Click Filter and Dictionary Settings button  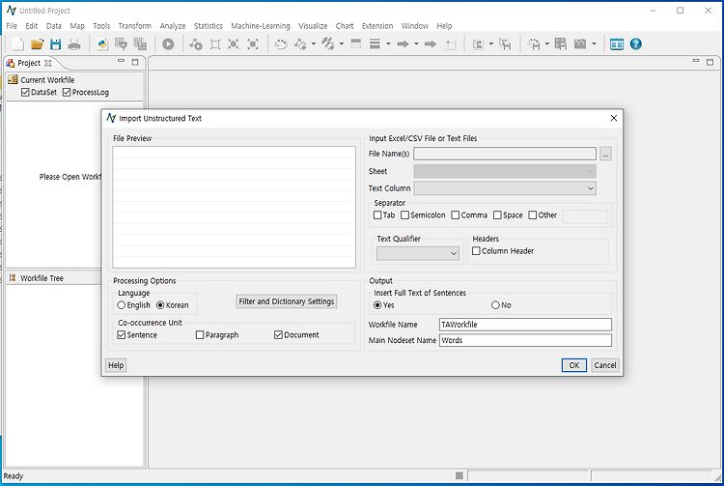click(287, 301)
